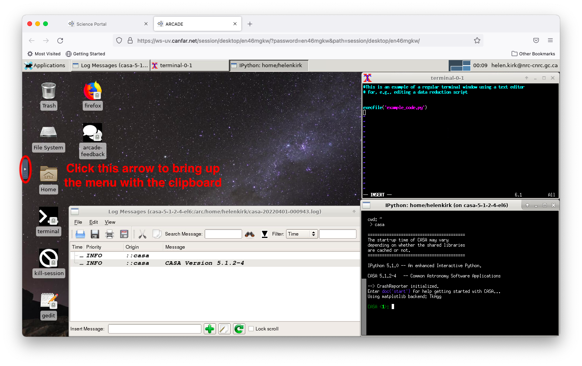The width and height of the screenshot is (582, 366).
Task: Click the Pocket save icon in the browser toolbar
Action: click(x=536, y=40)
